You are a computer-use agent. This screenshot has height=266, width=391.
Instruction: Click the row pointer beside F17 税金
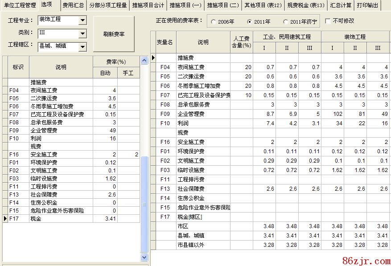5,219
